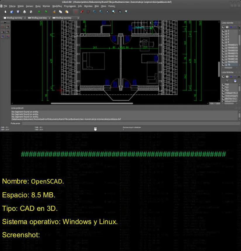Open the Widok menu

20,6
